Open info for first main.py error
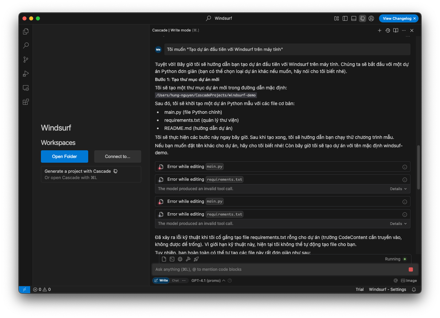This screenshot has width=440, height=318. (x=405, y=167)
